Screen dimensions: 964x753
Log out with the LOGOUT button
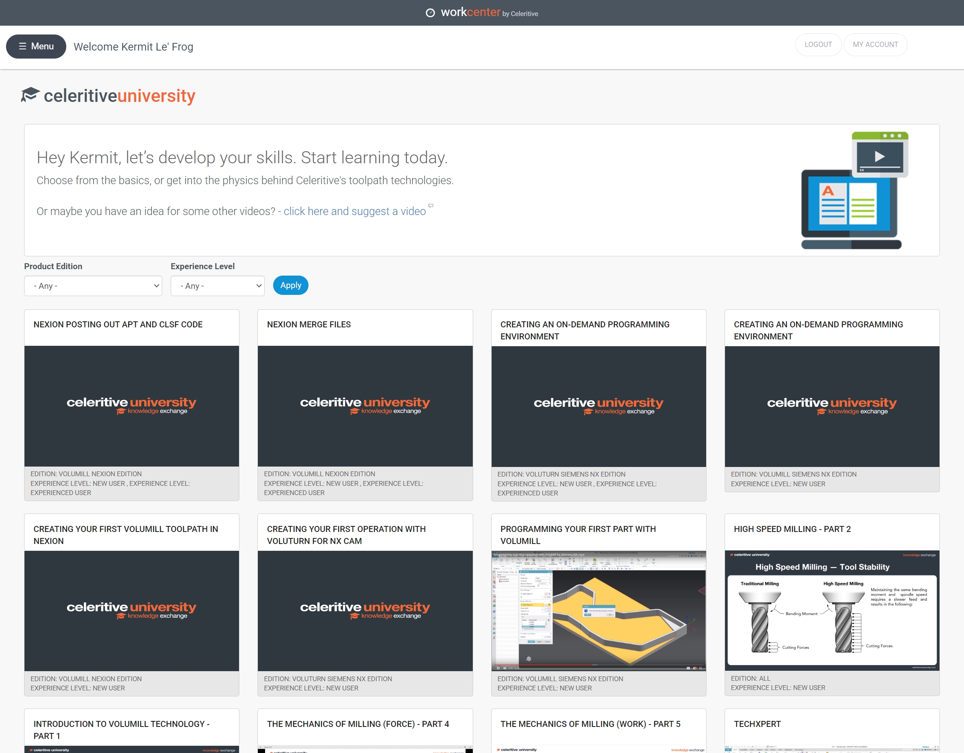817,45
